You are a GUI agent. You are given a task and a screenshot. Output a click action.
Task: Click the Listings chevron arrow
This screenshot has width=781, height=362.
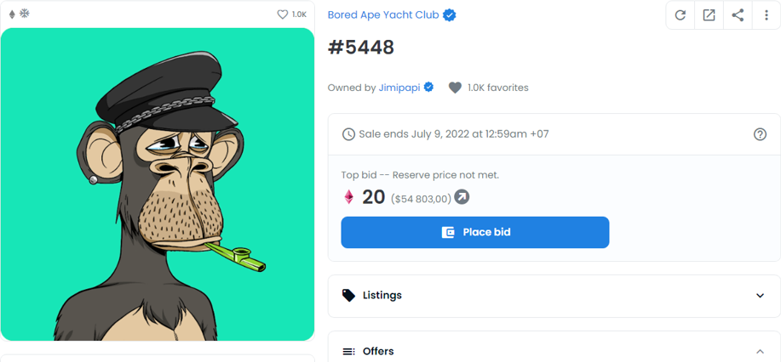760,296
